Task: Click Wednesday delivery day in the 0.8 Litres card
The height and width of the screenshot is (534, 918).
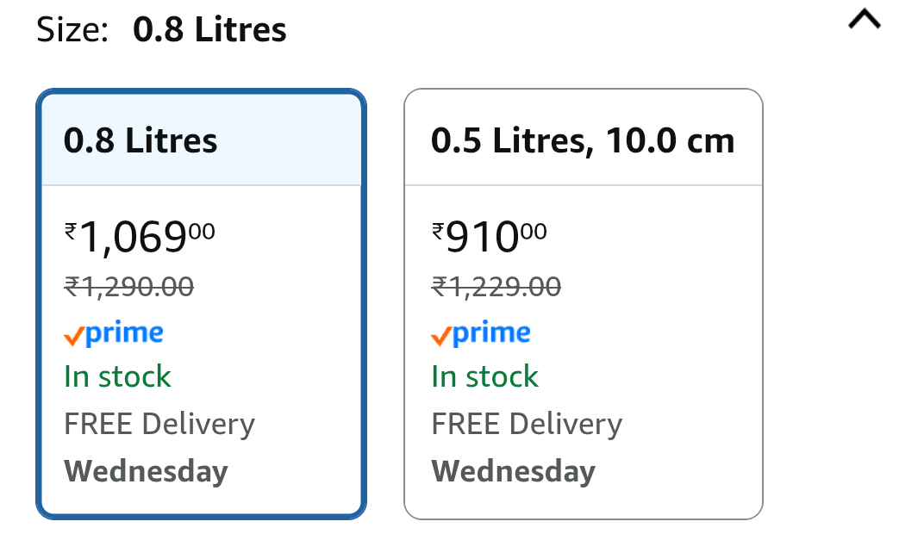Action: (146, 471)
